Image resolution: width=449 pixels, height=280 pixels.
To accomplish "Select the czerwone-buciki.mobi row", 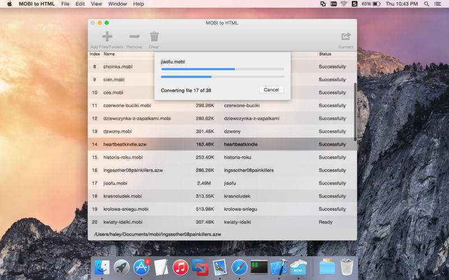I will pos(222,105).
